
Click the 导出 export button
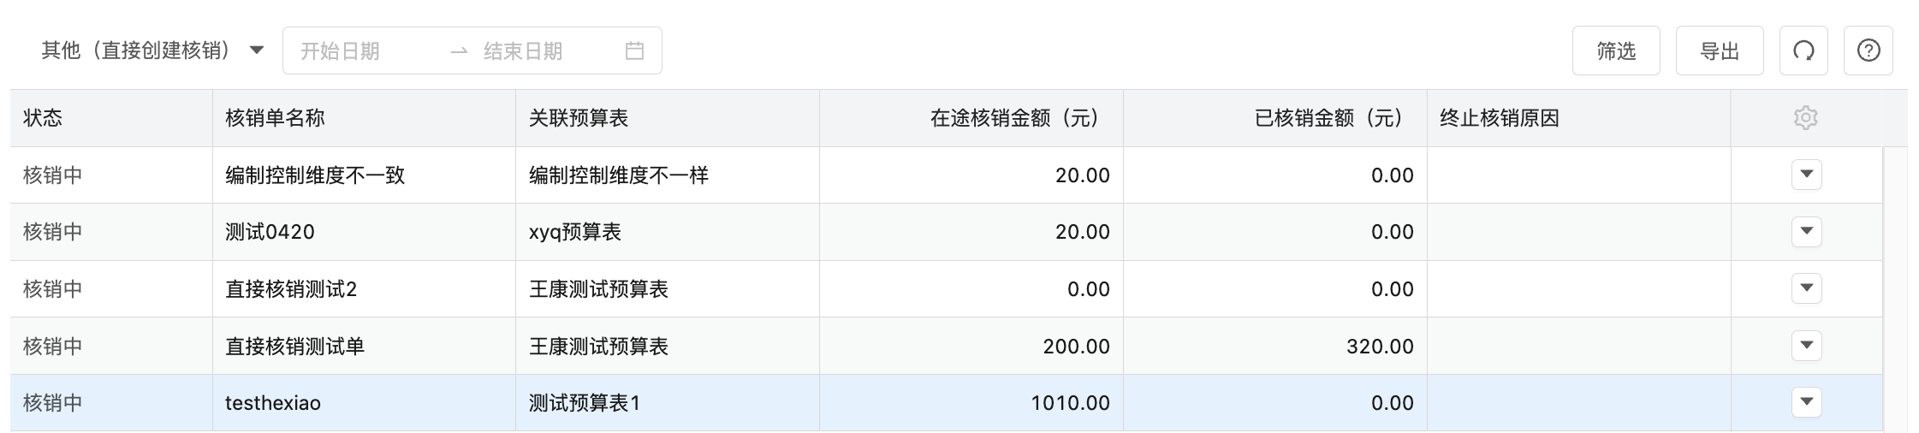coord(1720,50)
